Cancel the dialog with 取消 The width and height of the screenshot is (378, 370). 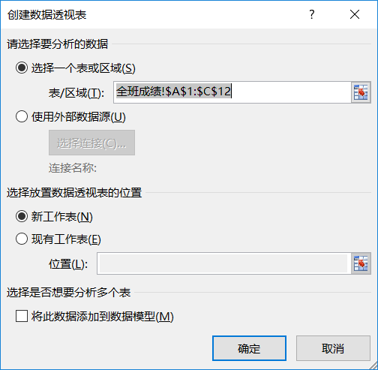coord(333,348)
